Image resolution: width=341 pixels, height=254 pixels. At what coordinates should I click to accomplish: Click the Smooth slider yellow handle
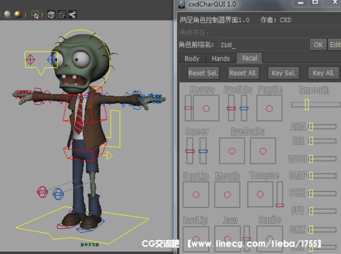pyautogui.click(x=307, y=104)
